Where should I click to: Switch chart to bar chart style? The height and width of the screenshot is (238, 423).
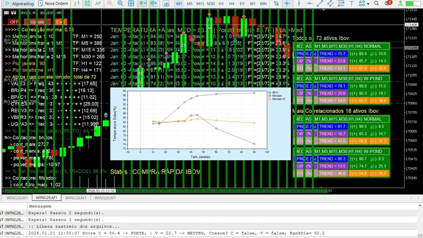[x=77, y=4]
